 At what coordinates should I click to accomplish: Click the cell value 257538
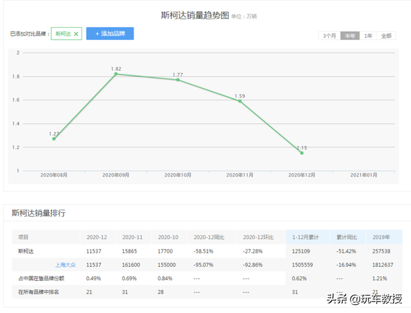[381, 251]
